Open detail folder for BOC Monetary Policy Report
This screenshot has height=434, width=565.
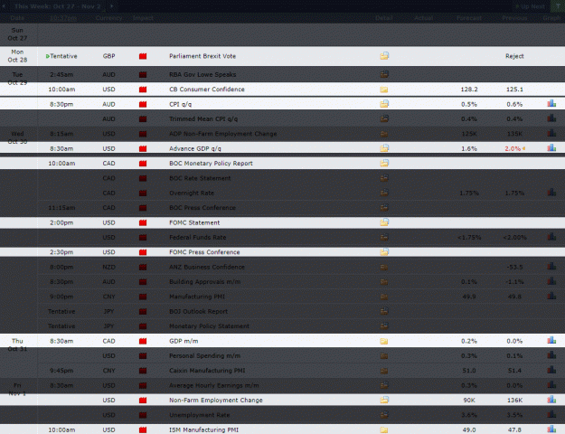384,163
